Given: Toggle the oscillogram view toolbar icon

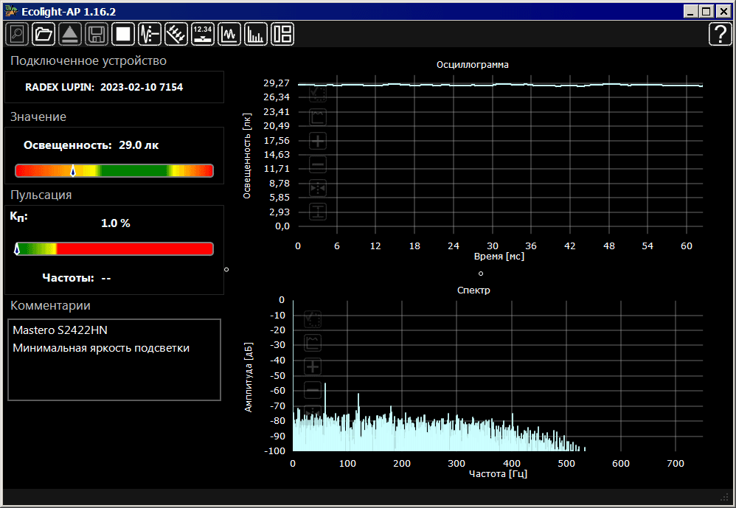Looking at the screenshot, I should click(229, 34).
